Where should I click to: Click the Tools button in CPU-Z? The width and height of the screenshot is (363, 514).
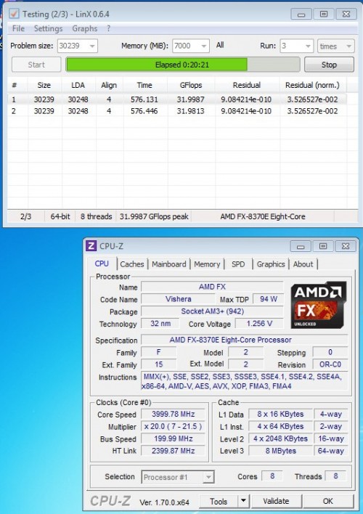tap(219, 501)
